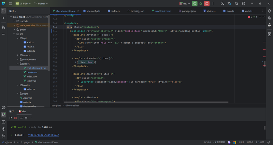Open the localhost:5173 link

pos(43,135)
